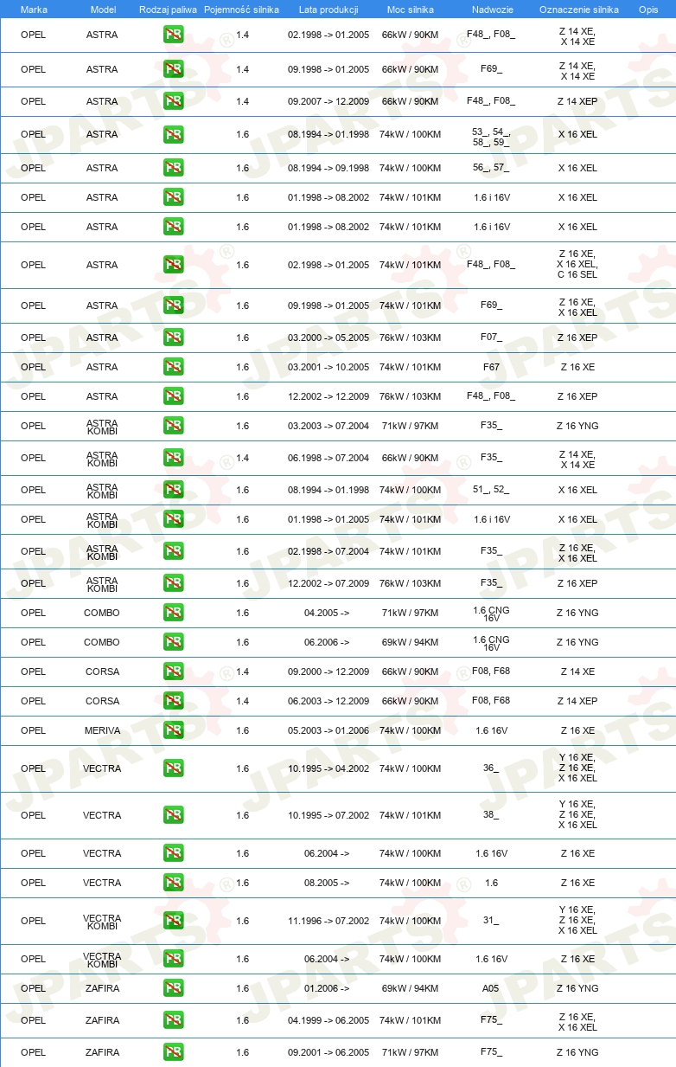The image size is (676, 1067).
Task: Click the fuel icon for Corsa 06.2003 -> 12.2009
Action: point(173,701)
